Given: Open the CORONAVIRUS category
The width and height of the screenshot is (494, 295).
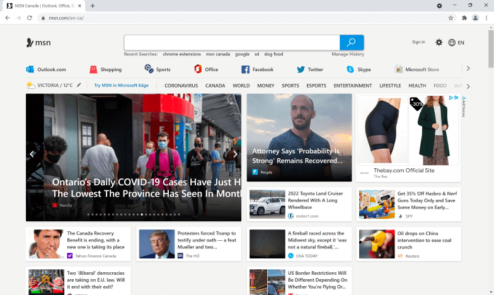Looking at the screenshot, I should coord(181,86).
